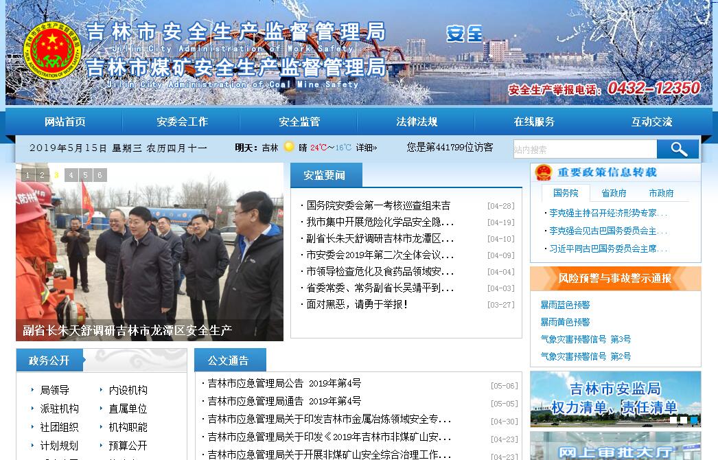
Task: Open the 预算公开 link
Action: pos(128,446)
